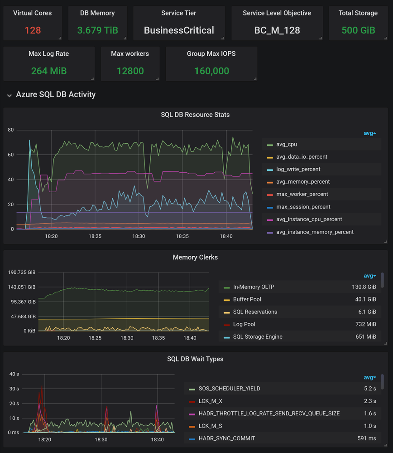The width and height of the screenshot is (393, 453).
Task: Click the SQL Storage Engine color swatch
Action: pyautogui.click(x=226, y=337)
